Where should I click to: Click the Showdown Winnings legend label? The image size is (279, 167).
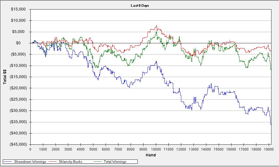[x=30, y=162]
